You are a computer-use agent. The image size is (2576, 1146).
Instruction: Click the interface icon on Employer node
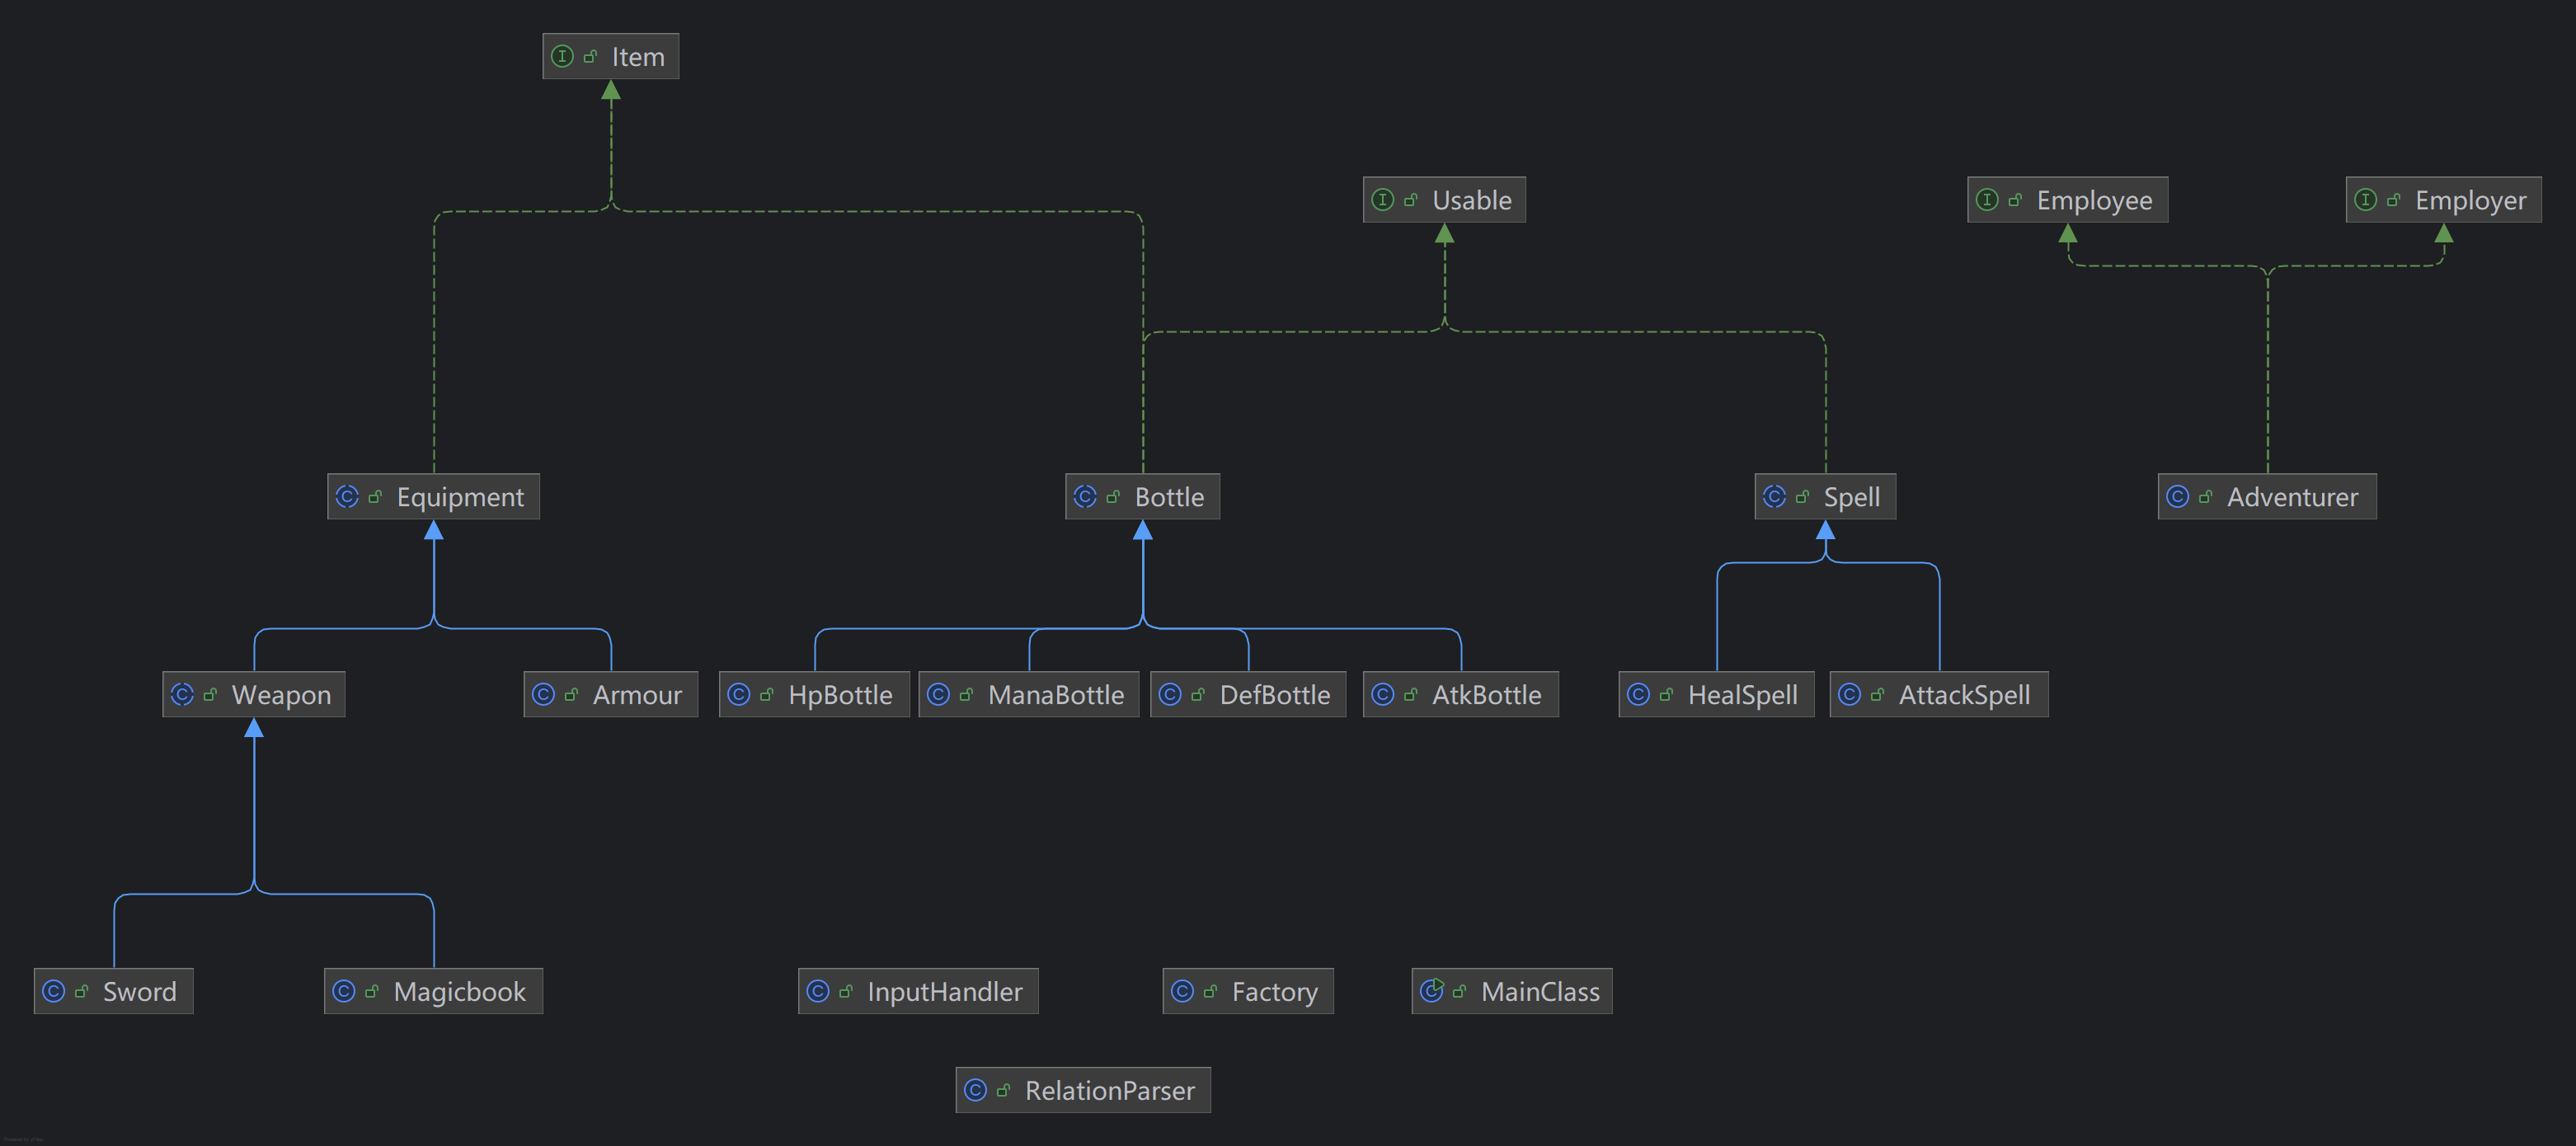[x=2365, y=200]
